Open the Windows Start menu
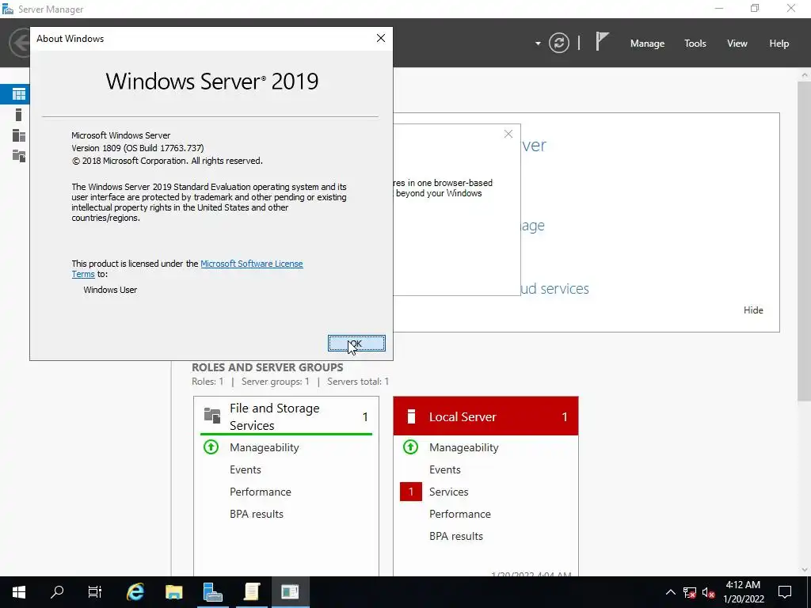The image size is (811, 608). 19,591
